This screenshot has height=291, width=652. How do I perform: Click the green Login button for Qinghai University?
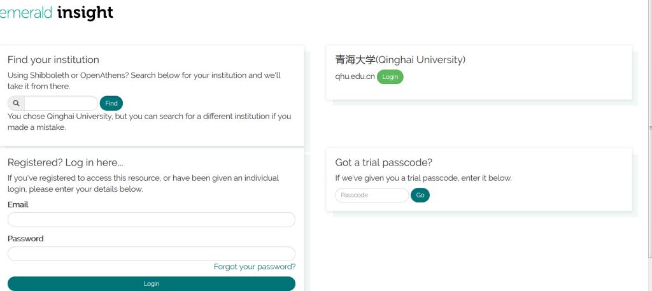390,77
